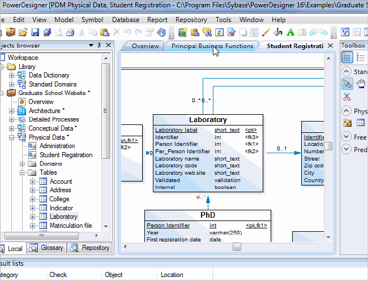
Task: Switch Toolbox to large icon grid view
Action: tap(347, 58)
